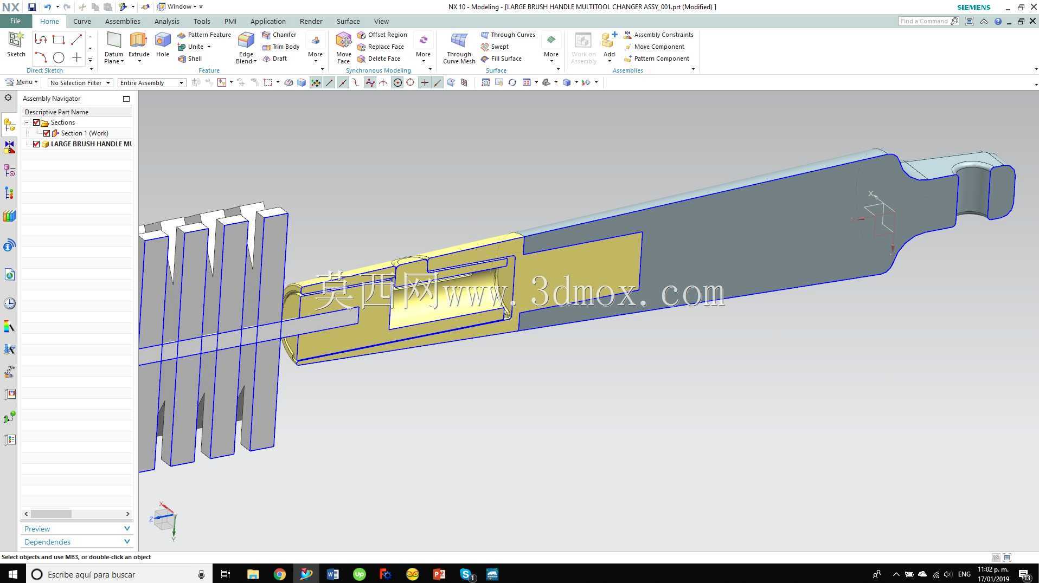The width and height of the screenshot is (1039, 583).
Task: Open the Move Face command
Action: (344, 48)
